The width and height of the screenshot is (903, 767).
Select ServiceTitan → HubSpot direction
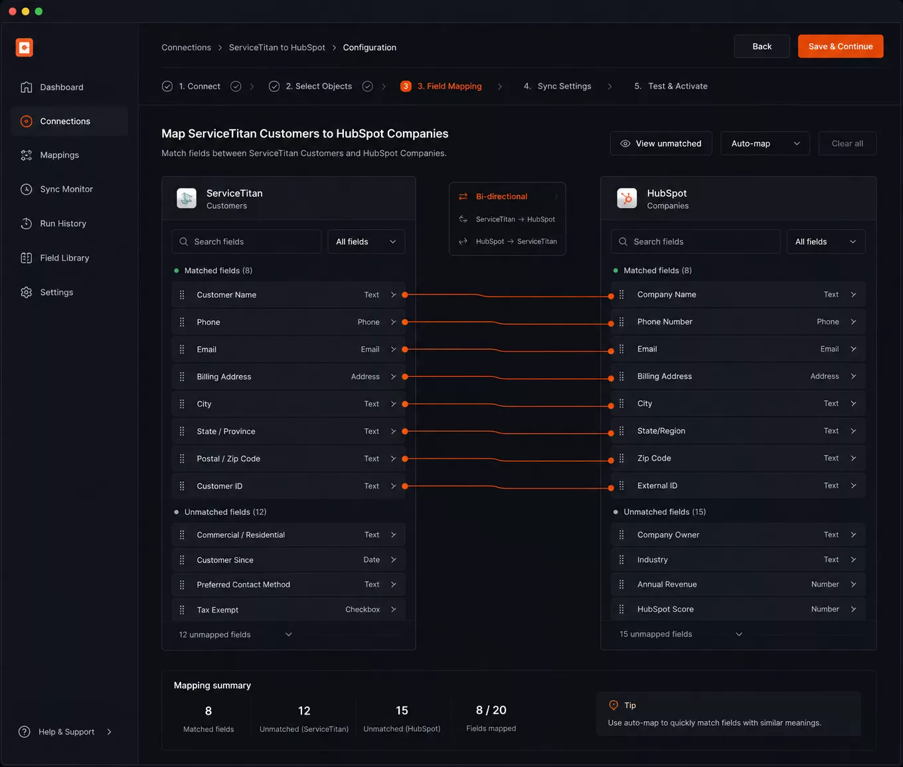click(x=507, y=219)
